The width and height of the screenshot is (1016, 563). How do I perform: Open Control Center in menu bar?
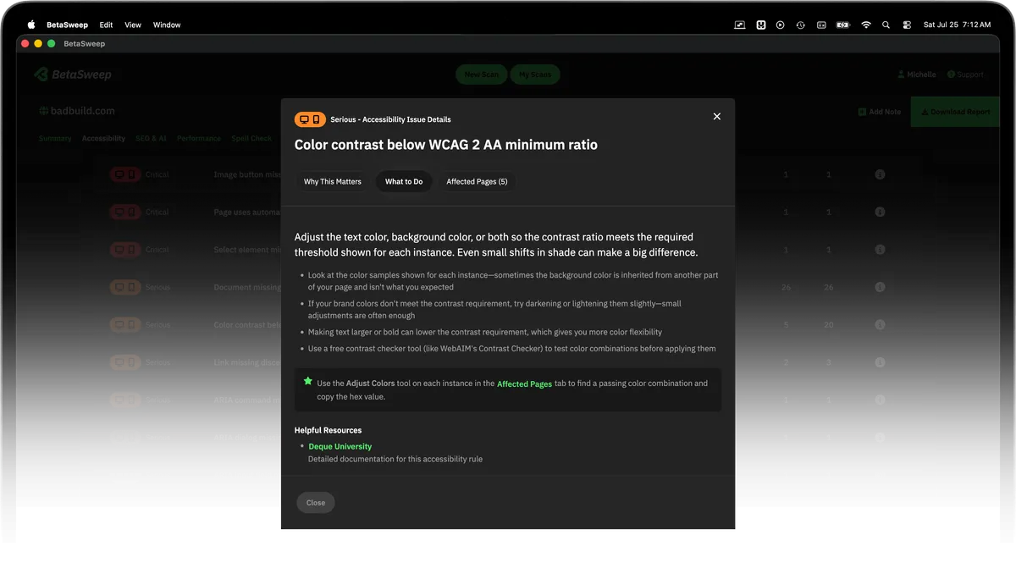pyautogui.click(x=907, y=25)
